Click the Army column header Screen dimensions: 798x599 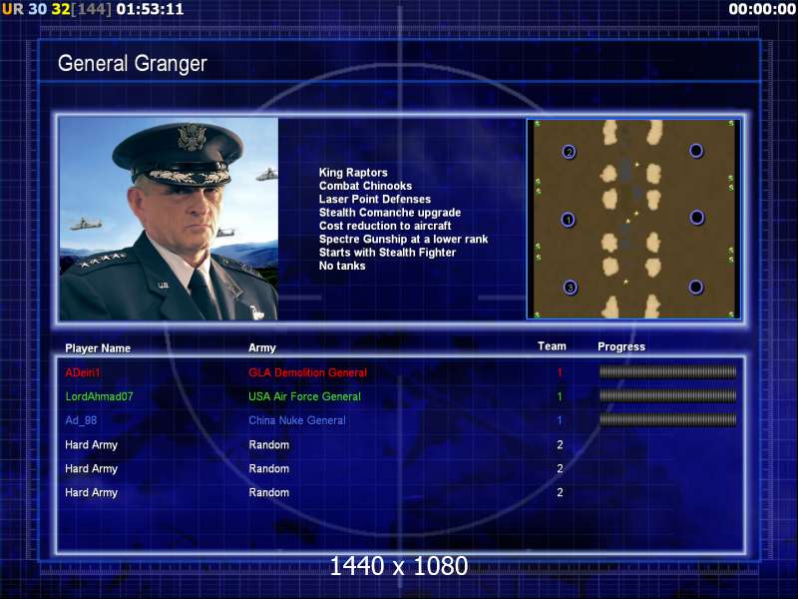click(x=262, y=347)
